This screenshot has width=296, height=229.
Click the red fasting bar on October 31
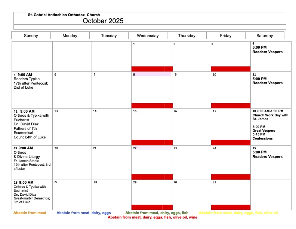[x=230, y=207]
